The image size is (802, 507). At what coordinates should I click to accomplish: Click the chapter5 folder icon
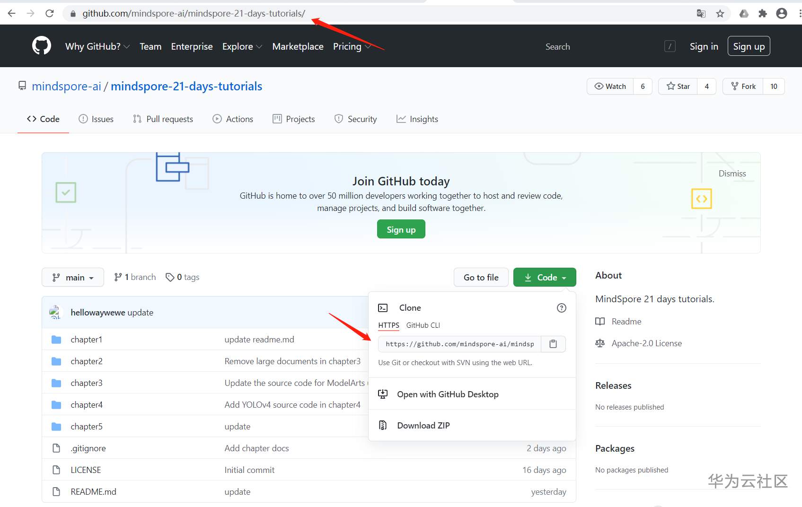pos(56,427)
